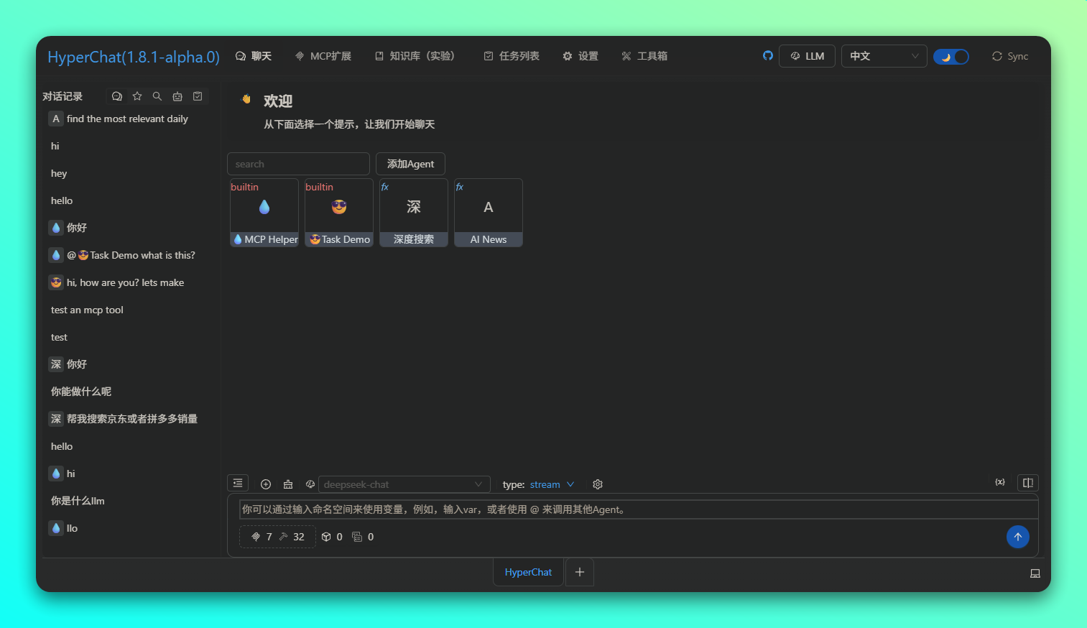Select the MCP Helper agent card
This screenshot has height=628, width=1087.
[x=264, y=213]
